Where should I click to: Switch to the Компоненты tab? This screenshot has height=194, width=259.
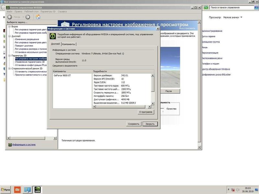pos(69,44)
